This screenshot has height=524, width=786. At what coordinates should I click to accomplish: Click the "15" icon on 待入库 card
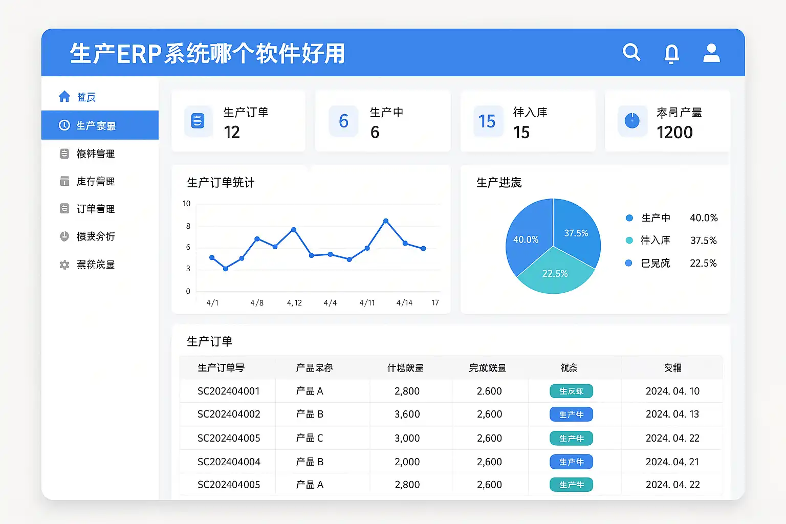pos(487,121)
